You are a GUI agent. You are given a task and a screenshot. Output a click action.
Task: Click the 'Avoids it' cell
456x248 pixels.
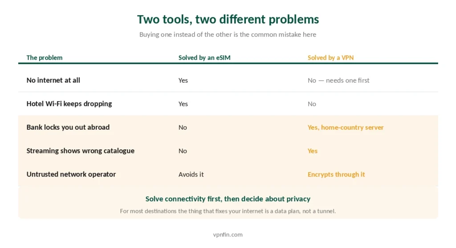coord(191,175)
